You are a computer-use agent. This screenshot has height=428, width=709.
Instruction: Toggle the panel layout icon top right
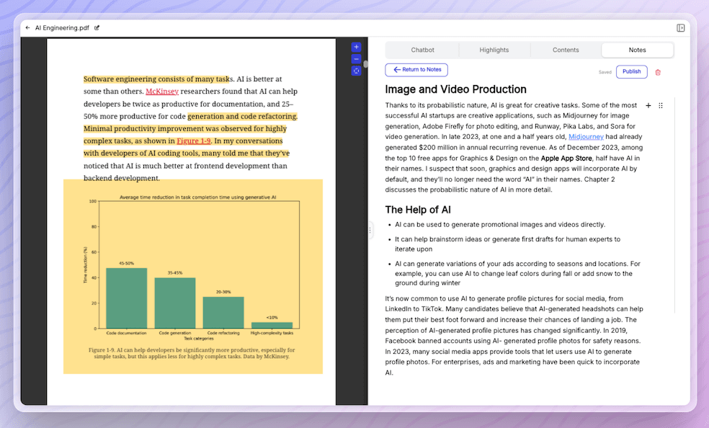680,27
